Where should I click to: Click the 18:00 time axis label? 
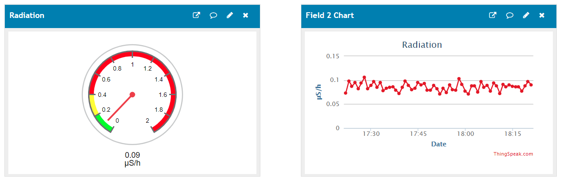pos(466,134)
